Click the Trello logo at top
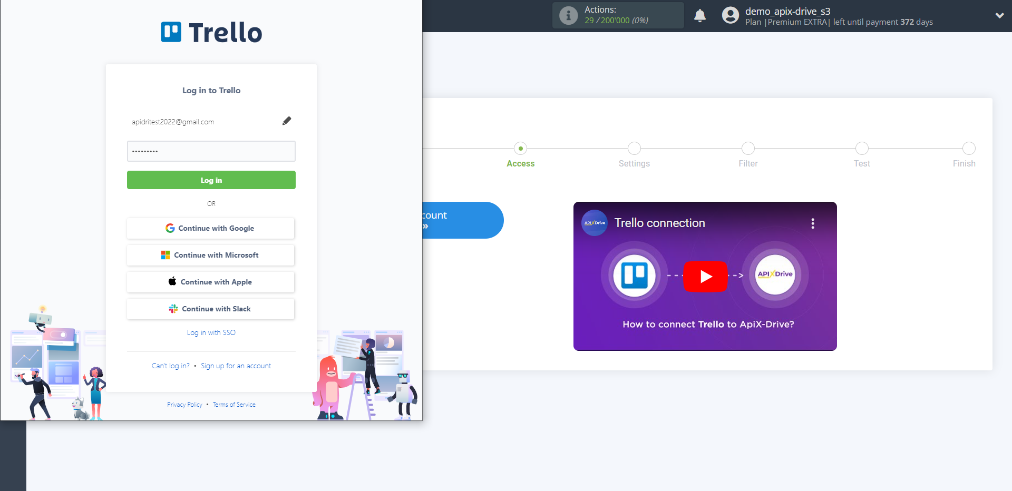 tap(211, 32)
